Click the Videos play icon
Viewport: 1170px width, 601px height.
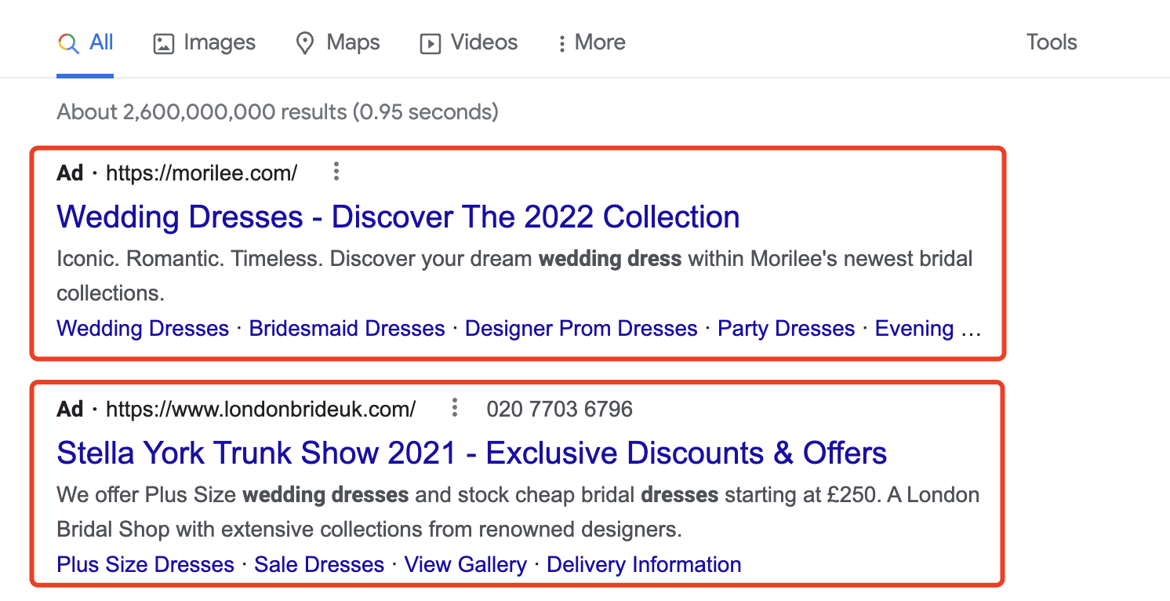click(431, 43)
